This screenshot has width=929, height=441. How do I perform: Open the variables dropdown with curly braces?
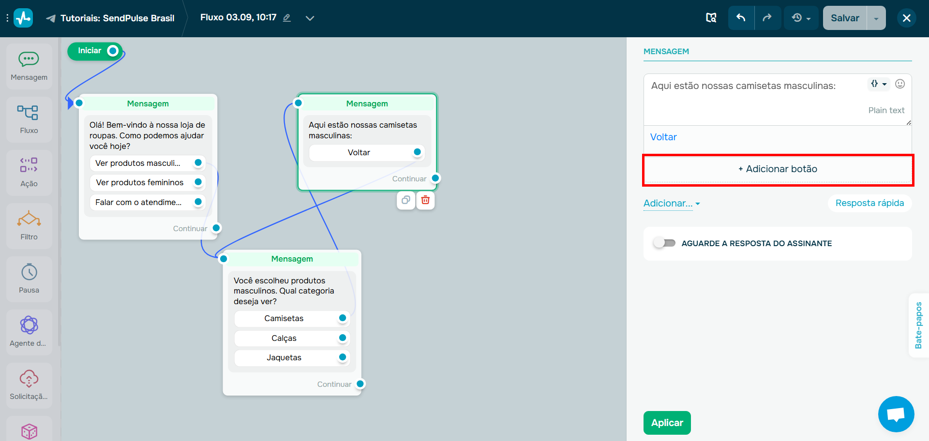tap(879, 84)
